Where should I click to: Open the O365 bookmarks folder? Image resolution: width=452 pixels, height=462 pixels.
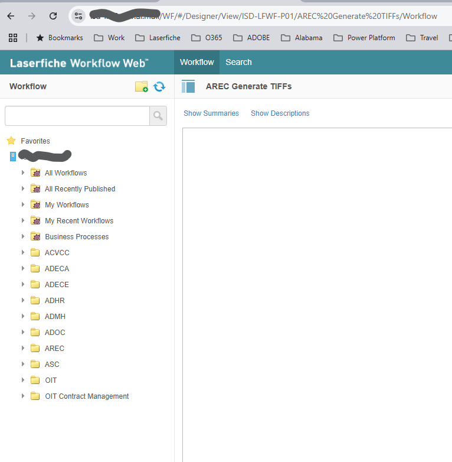[x=207, y=38]
